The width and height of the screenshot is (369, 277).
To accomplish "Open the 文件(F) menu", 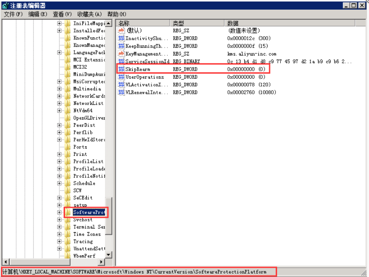I will point(13,14).
